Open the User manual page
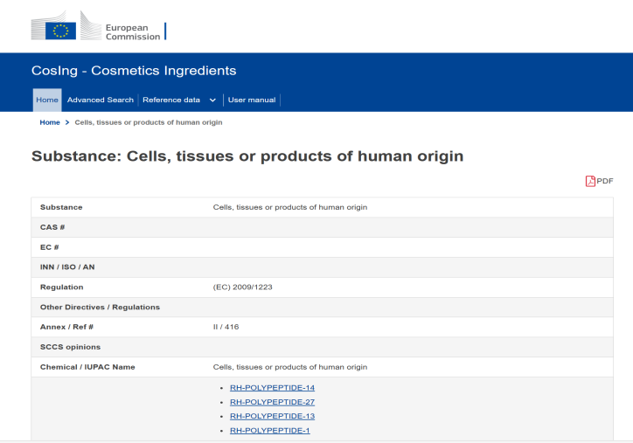The height and width of the screenshot is (443, 633). [x=252, y=100]
